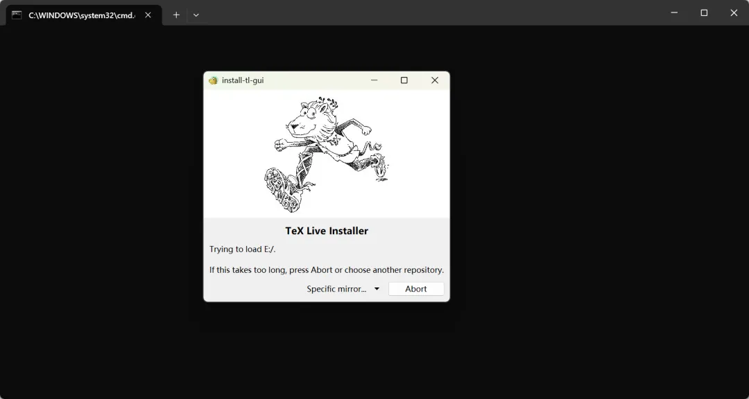749x399 pixels.
Task: Click the 'If this takes too long' message
Action: [x=327, y=270]
